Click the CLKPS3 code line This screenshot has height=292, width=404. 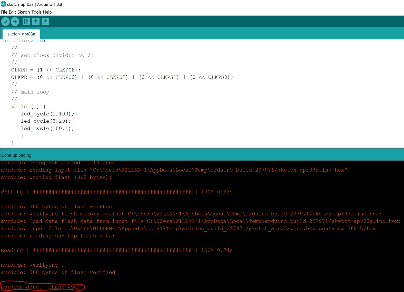tap(122, 77)
